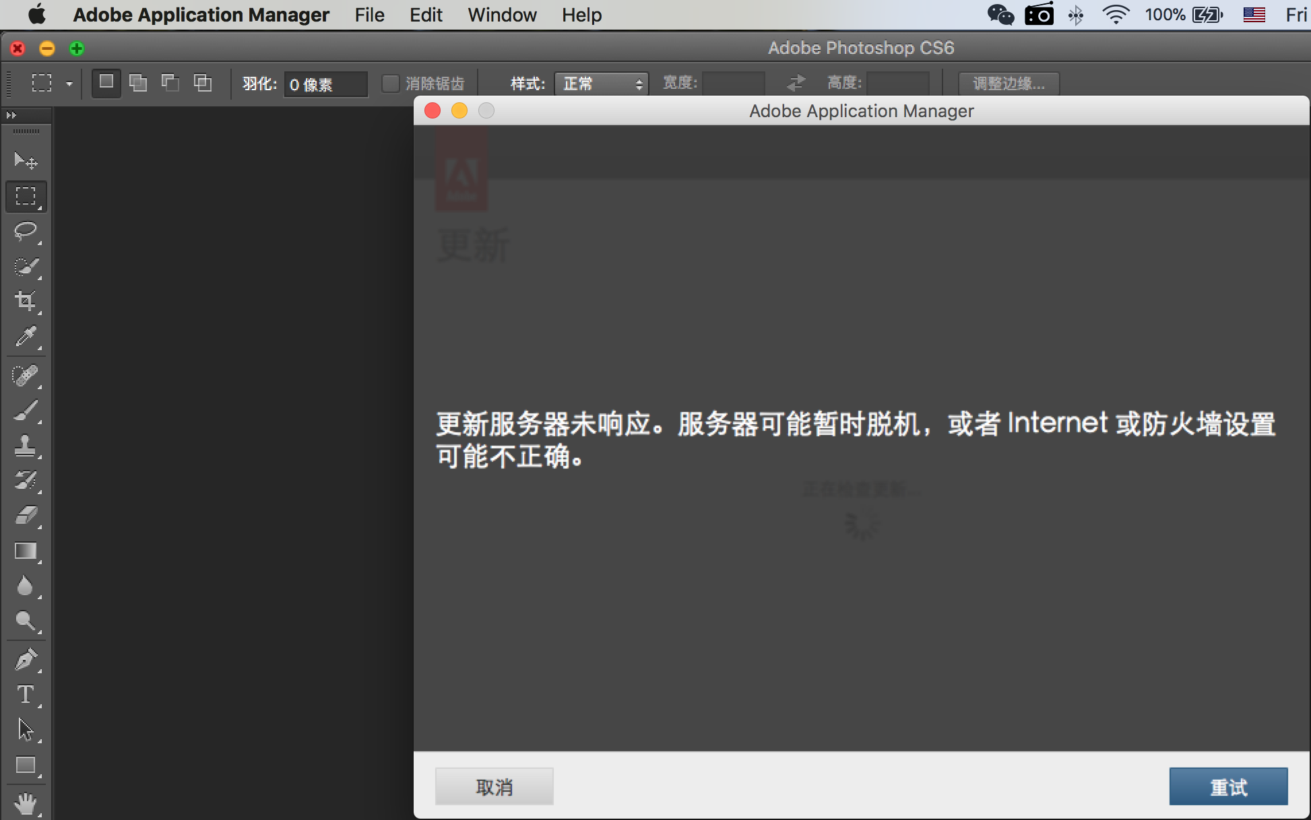This screenshot has width=1311, height=820.
Task: Choose Intersect with Selection mode
Action: tap(203, 83)
